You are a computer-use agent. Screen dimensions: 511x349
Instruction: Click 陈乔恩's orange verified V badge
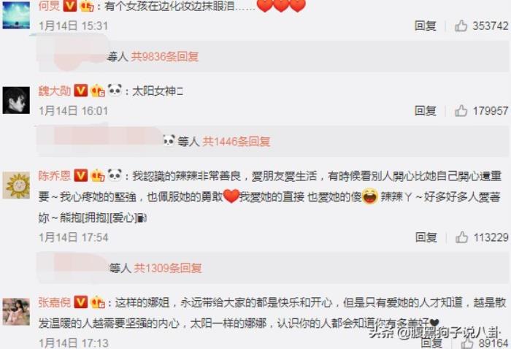click(x=81, y=176)
